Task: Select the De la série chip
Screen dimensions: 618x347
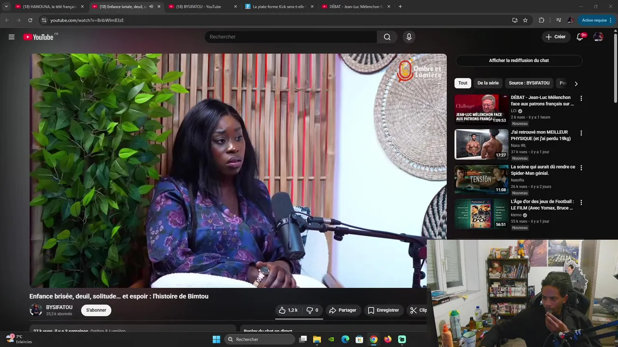Action: point(488,83)
